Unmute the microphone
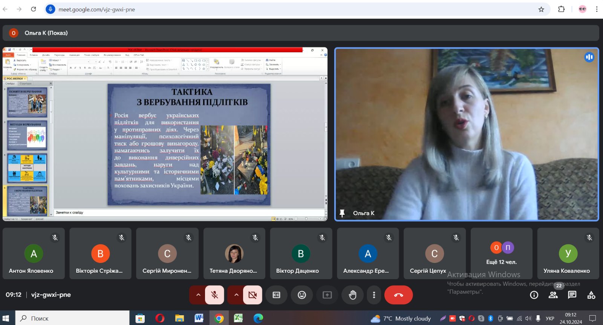Viewport: 603px width, 325px height. point(215,295)
